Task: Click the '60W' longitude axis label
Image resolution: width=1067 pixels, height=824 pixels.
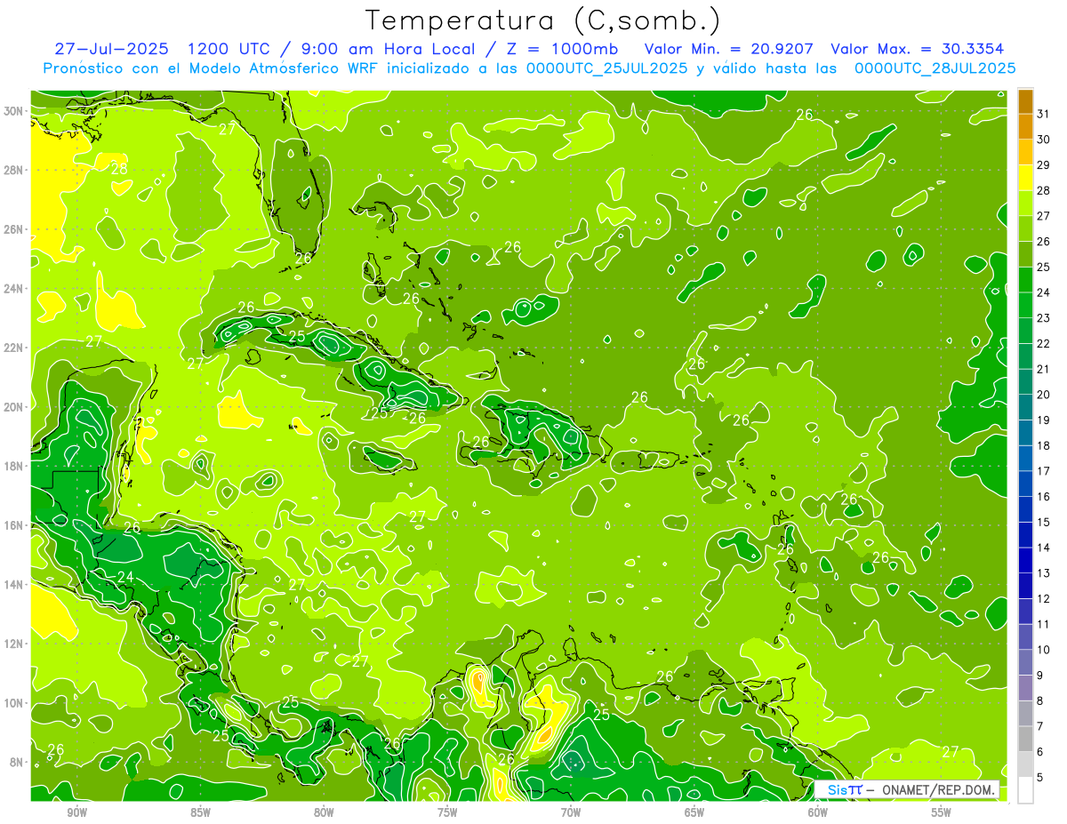Action: coord(818,812)
